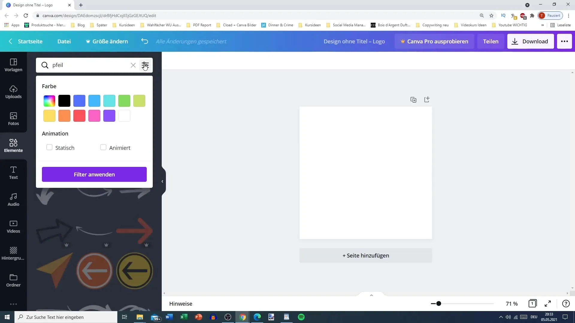This screenshot has height=323, width=575.
Task: Click the Videos panel icon
Action: tap(13, 226)
